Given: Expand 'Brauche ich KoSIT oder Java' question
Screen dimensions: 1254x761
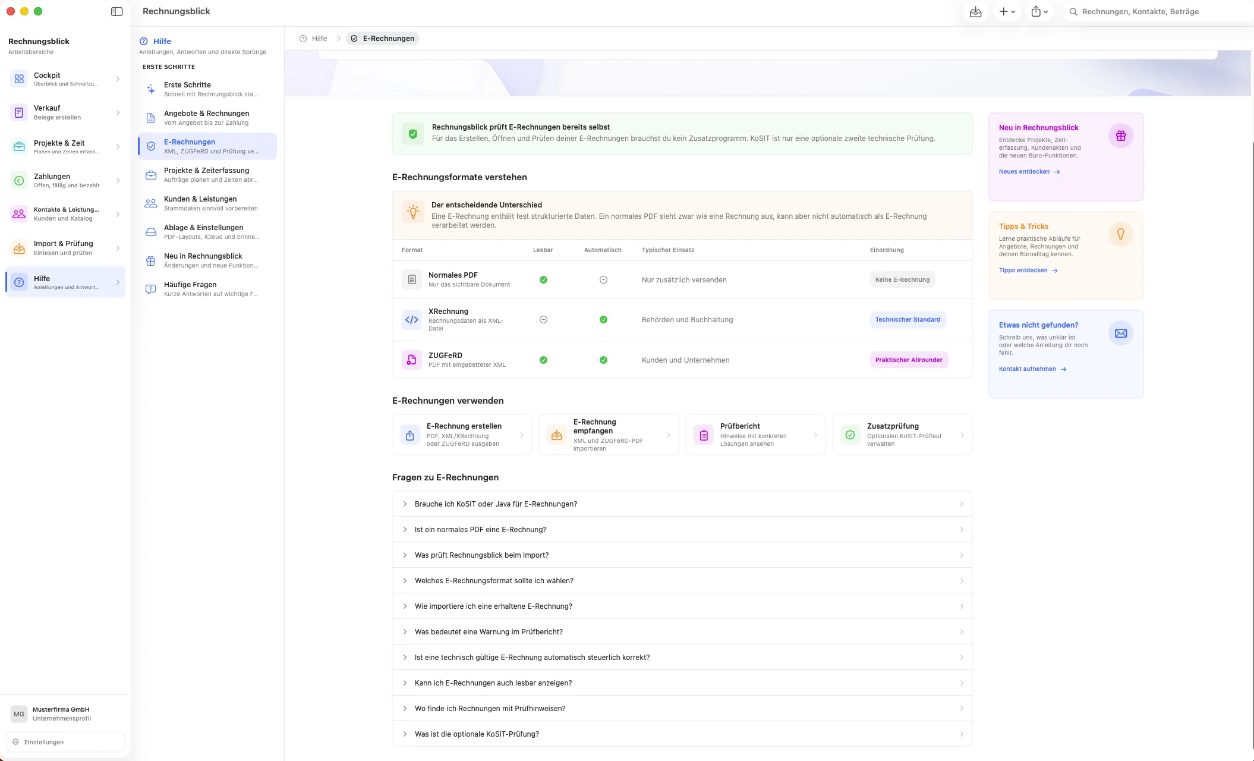Looking at the screenshot, I should tap(682, 504).
